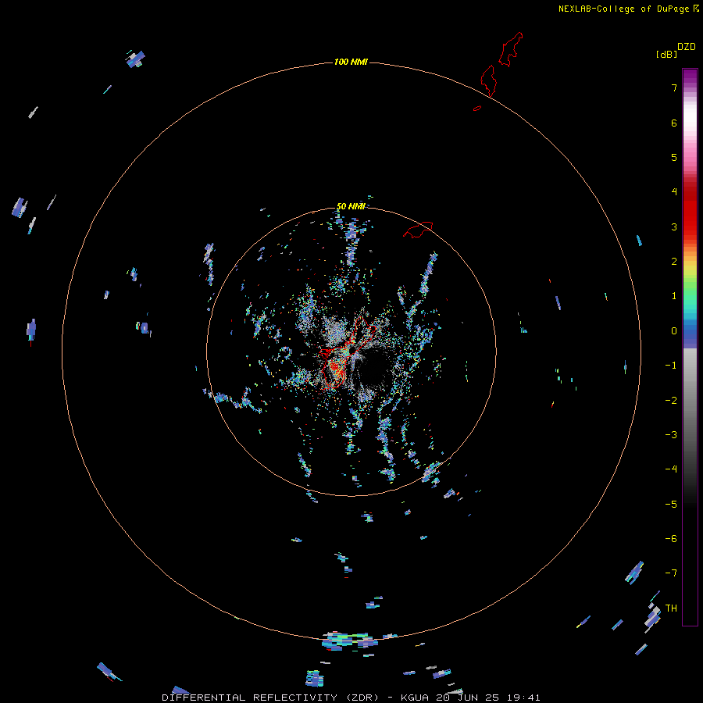Image resolution: width=703 pixels, height=703 pixels.
Task: Click the -5 value on the color scale
Action: tap(671, 505)
